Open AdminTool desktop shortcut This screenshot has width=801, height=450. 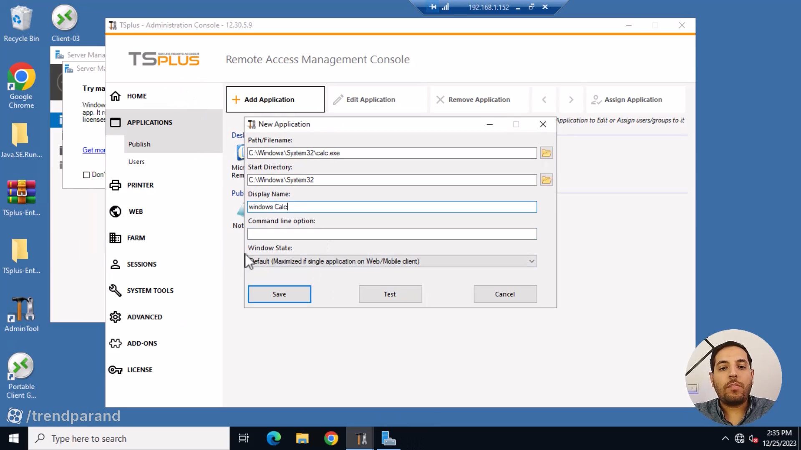pos(21,315)
